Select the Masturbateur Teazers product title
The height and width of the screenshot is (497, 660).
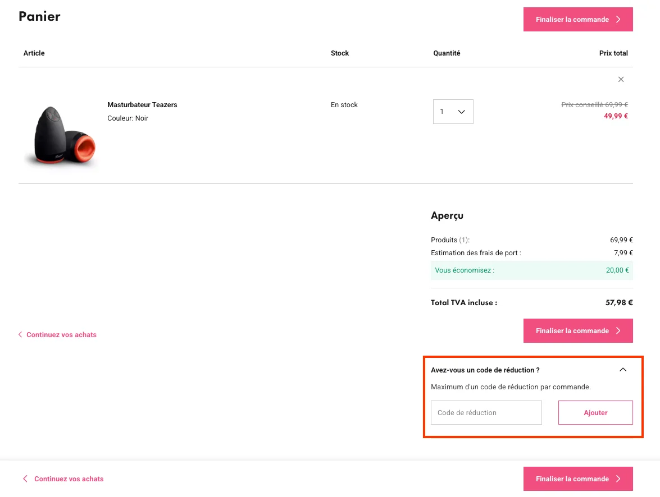pyautogui.click(x=142, y=104)
